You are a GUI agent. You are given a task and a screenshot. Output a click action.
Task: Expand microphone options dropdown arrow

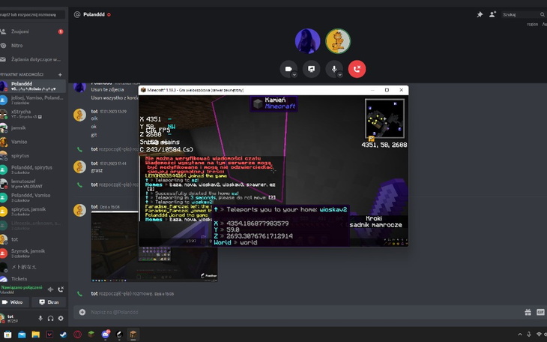pyautogui.click(x=342, y=74)
